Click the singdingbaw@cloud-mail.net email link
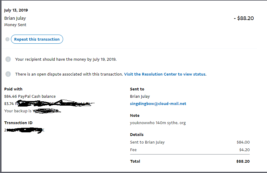267x173 pixels. coord(158,103)
